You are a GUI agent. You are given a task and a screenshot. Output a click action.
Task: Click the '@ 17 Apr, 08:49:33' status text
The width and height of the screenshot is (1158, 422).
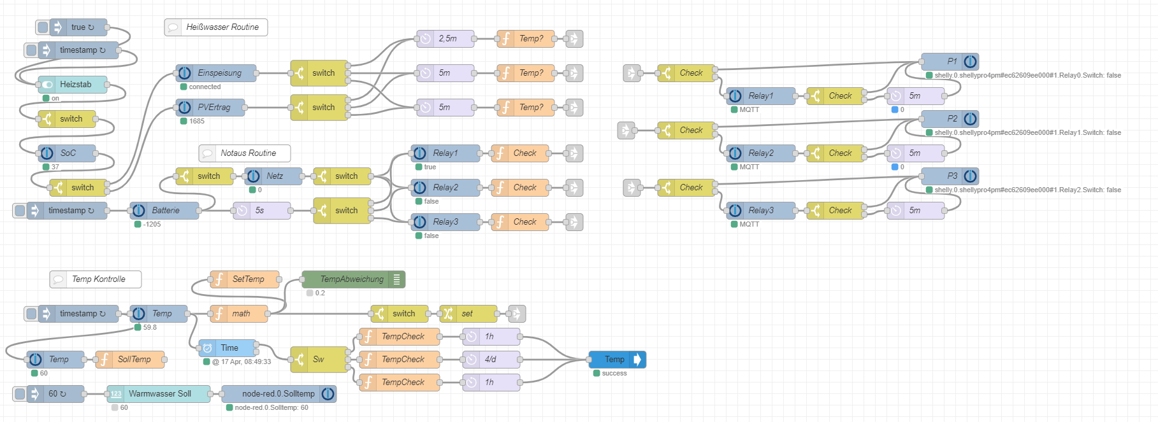[x=242, y=362]
